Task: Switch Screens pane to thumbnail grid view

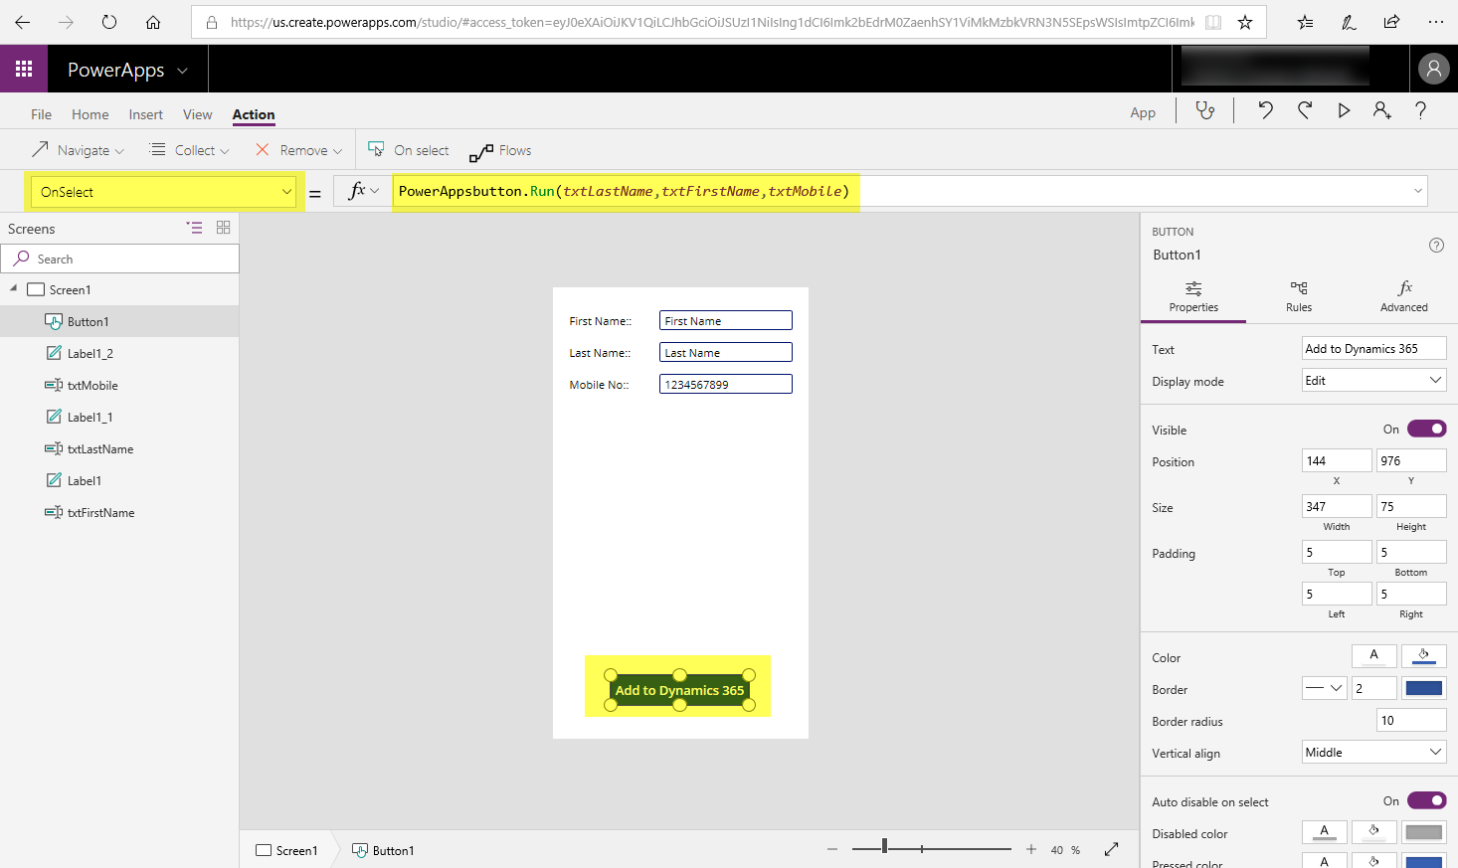Action: click(x=224, y=228)
